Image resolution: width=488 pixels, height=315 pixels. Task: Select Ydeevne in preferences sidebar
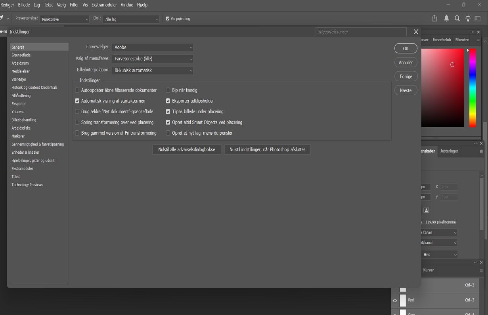point(39,112)
